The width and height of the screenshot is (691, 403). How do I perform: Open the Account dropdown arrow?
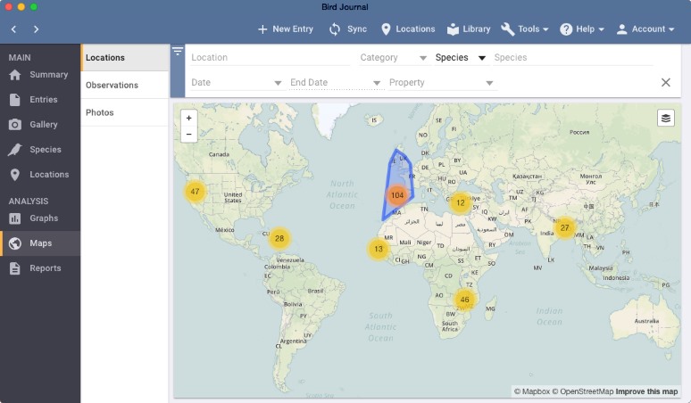pos(671,29)
